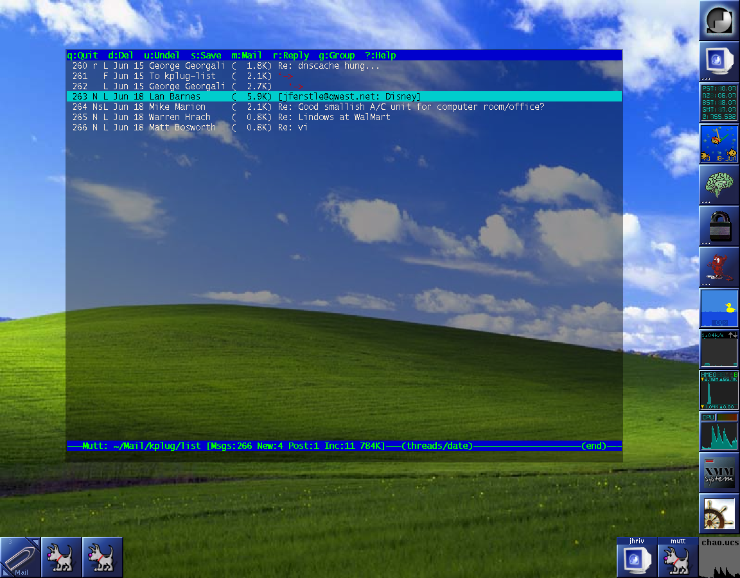This screenshot has height=578, width=740.
Task: Click the GNUstep logo dock icon
Action: pyautogui.click(x=719, y=20)
